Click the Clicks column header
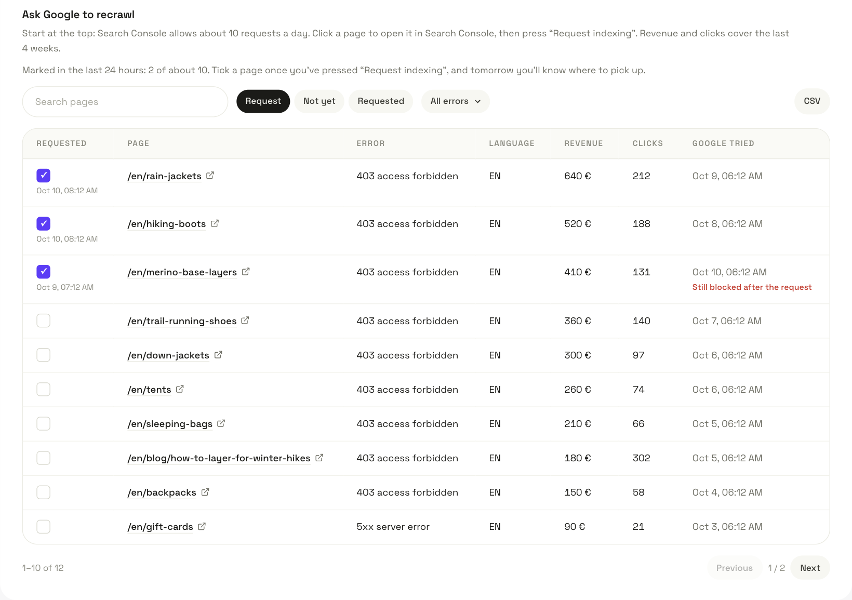 648,143
